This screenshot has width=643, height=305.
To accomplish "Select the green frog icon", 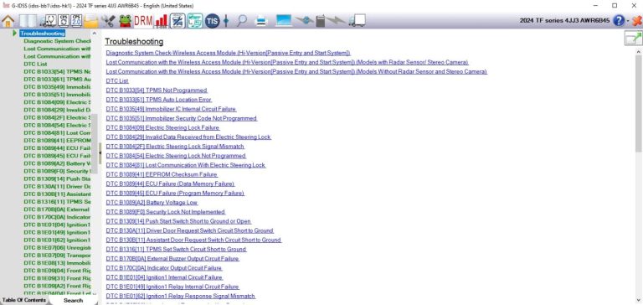I will pos(125,20).
